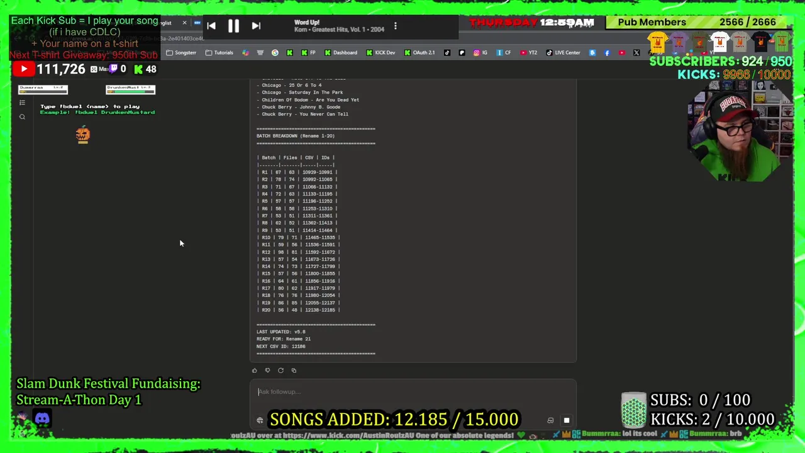Viewport: 805px width, 453px height.
Task: Click the globe web search icon
Action: pos(260,420)
